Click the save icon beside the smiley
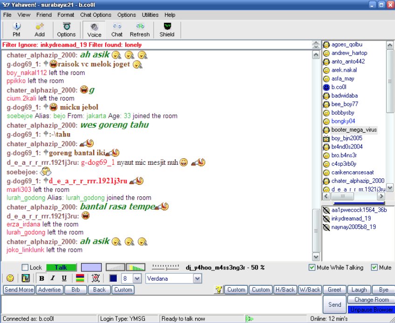The image size is (395, 323). pos(26,278)
